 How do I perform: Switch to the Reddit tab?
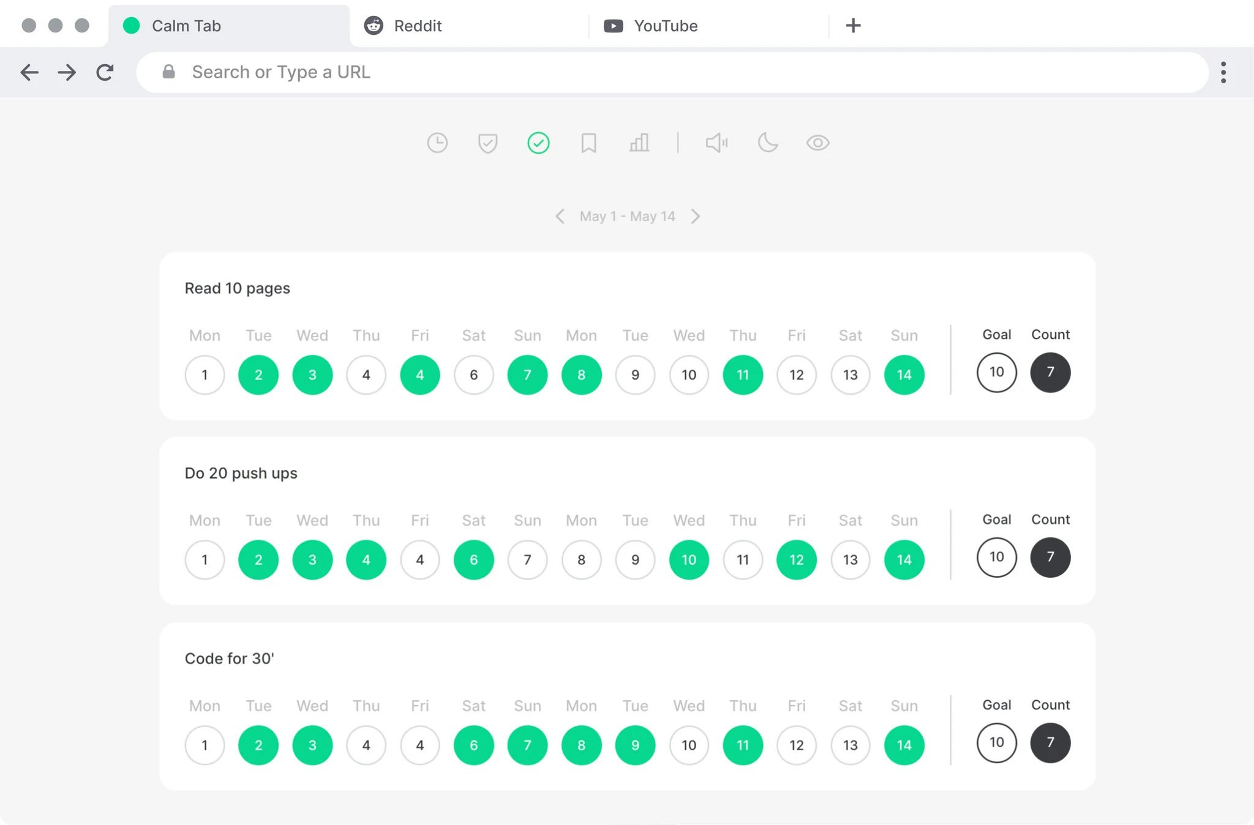pos(469,26)
